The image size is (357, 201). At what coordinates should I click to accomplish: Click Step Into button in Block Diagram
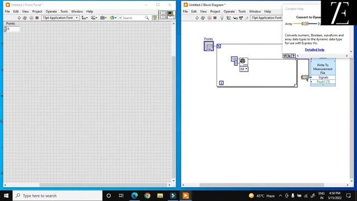(x=235, y=18)
